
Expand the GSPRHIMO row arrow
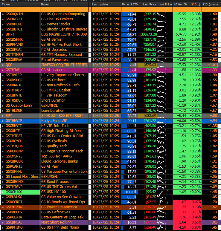click(3, 227)
